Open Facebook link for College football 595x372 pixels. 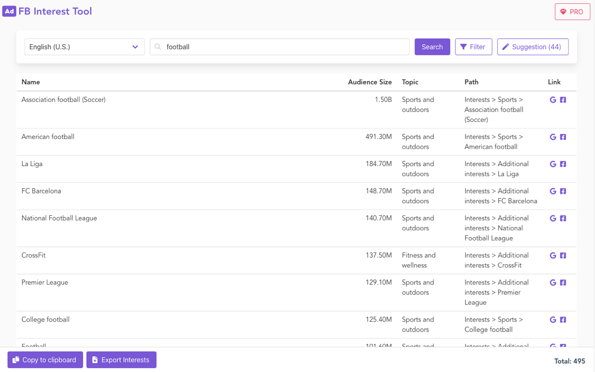point(563,319)
